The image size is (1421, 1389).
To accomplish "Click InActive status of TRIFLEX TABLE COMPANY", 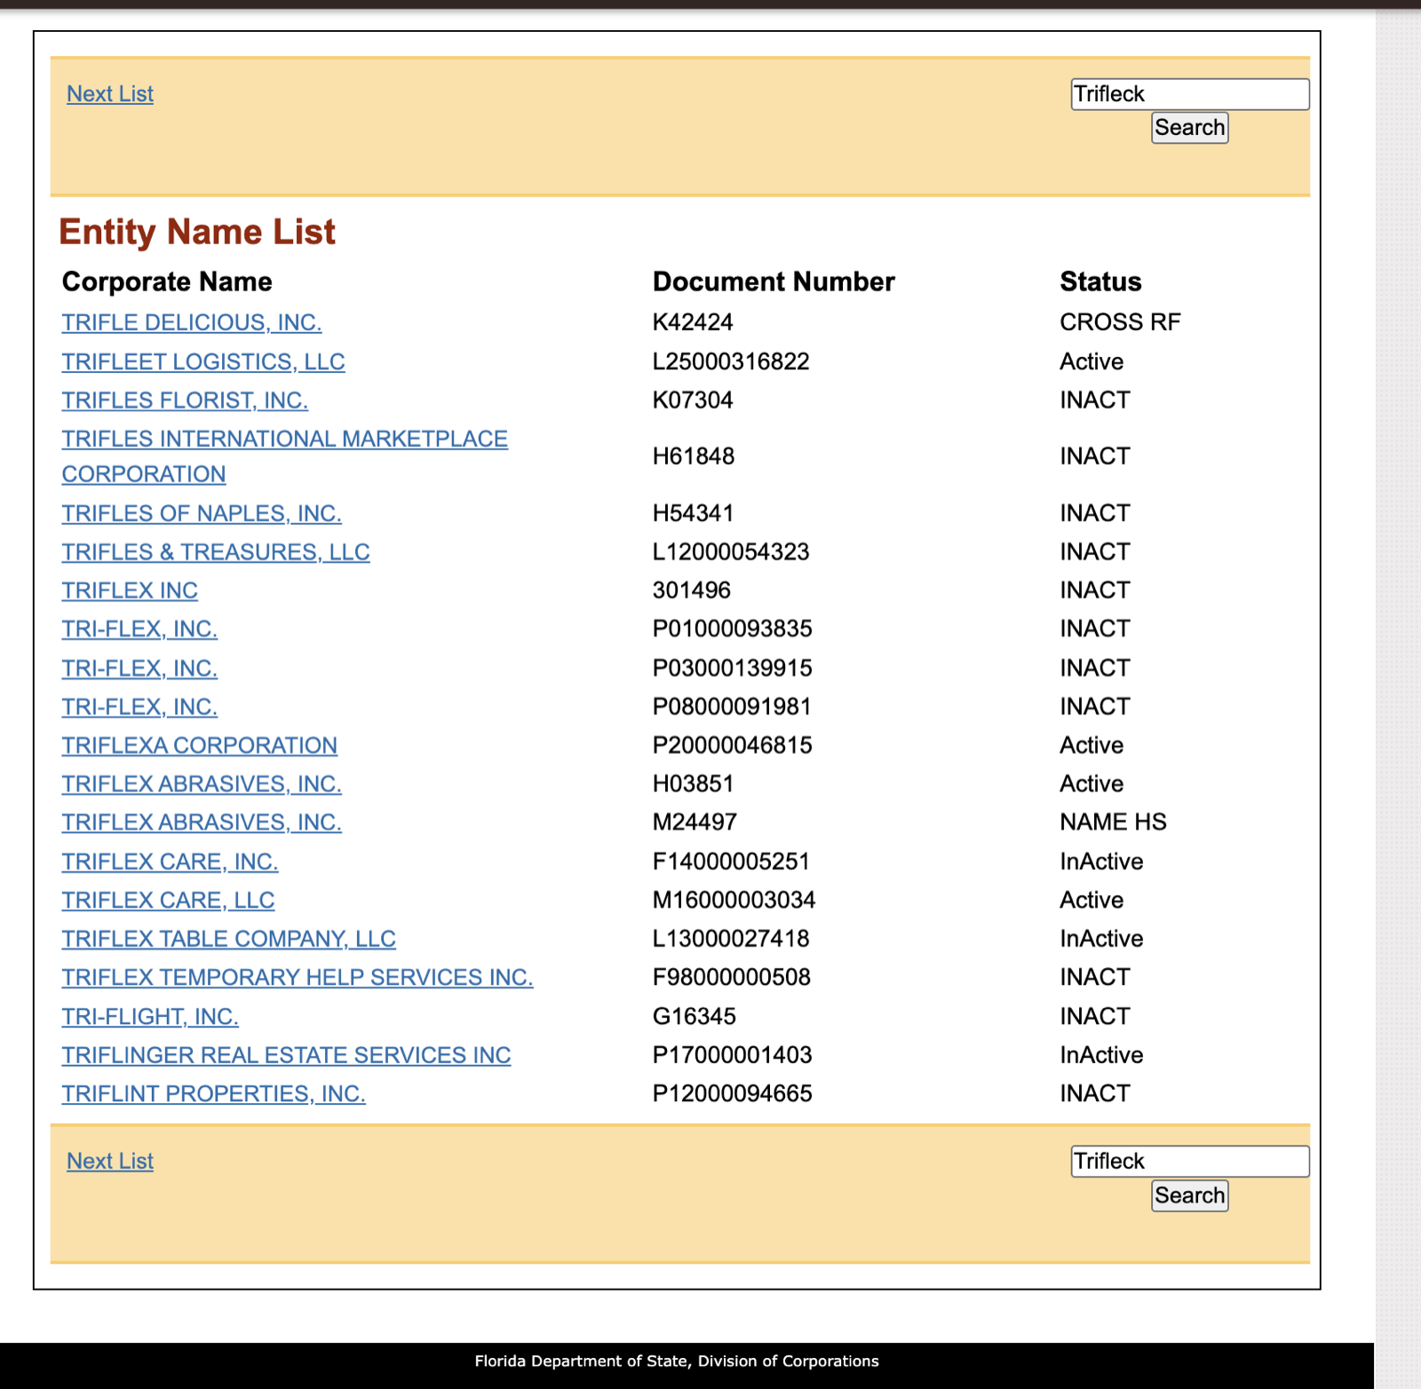I will coord(1101,939).
